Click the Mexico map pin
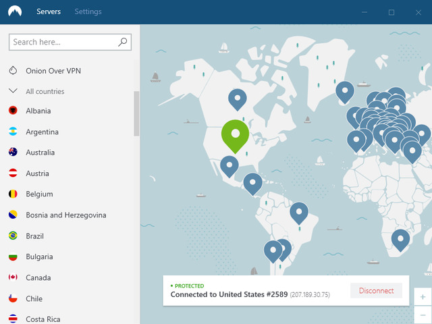Screen dimensions: 432x324 (230, 166)
